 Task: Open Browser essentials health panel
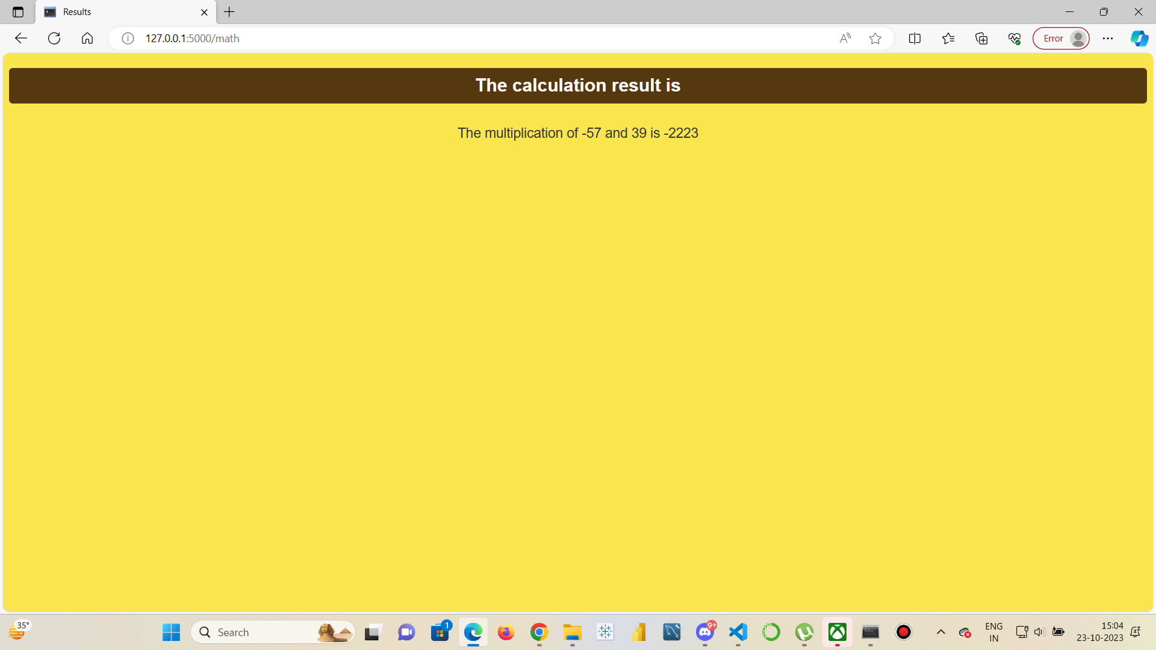[x=1014, y=38]
